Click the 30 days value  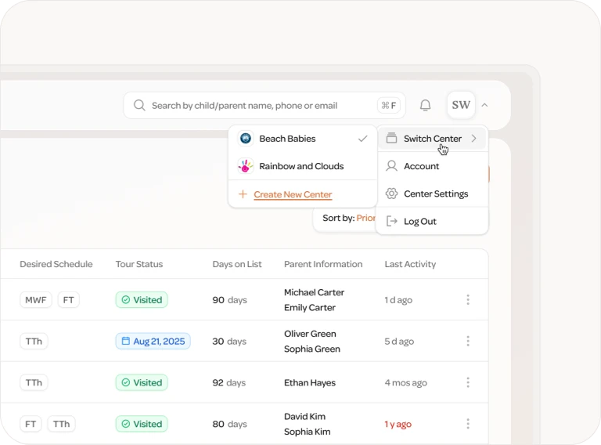tap(229, 342)
